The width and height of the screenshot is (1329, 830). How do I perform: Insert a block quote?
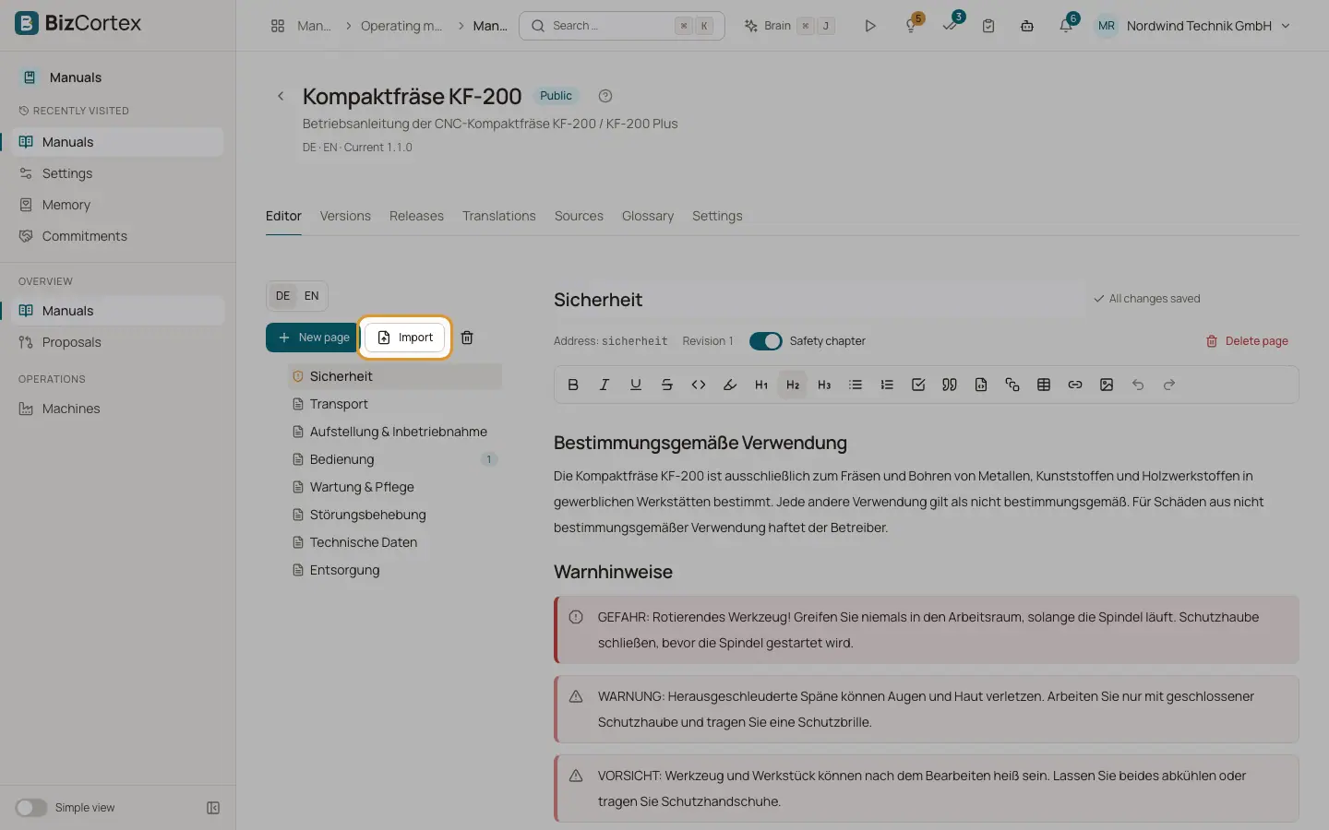(x=950, y=385)
